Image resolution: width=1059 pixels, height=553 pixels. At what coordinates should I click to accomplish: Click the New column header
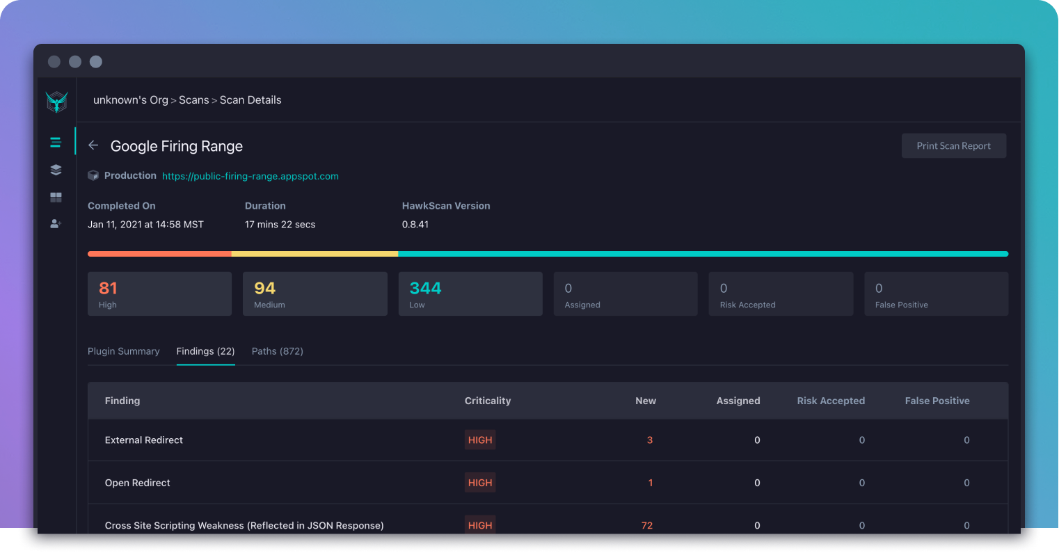[x=646, y=401]
